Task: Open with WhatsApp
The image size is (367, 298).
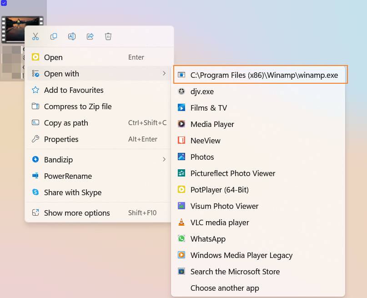Action: (258, 239)
